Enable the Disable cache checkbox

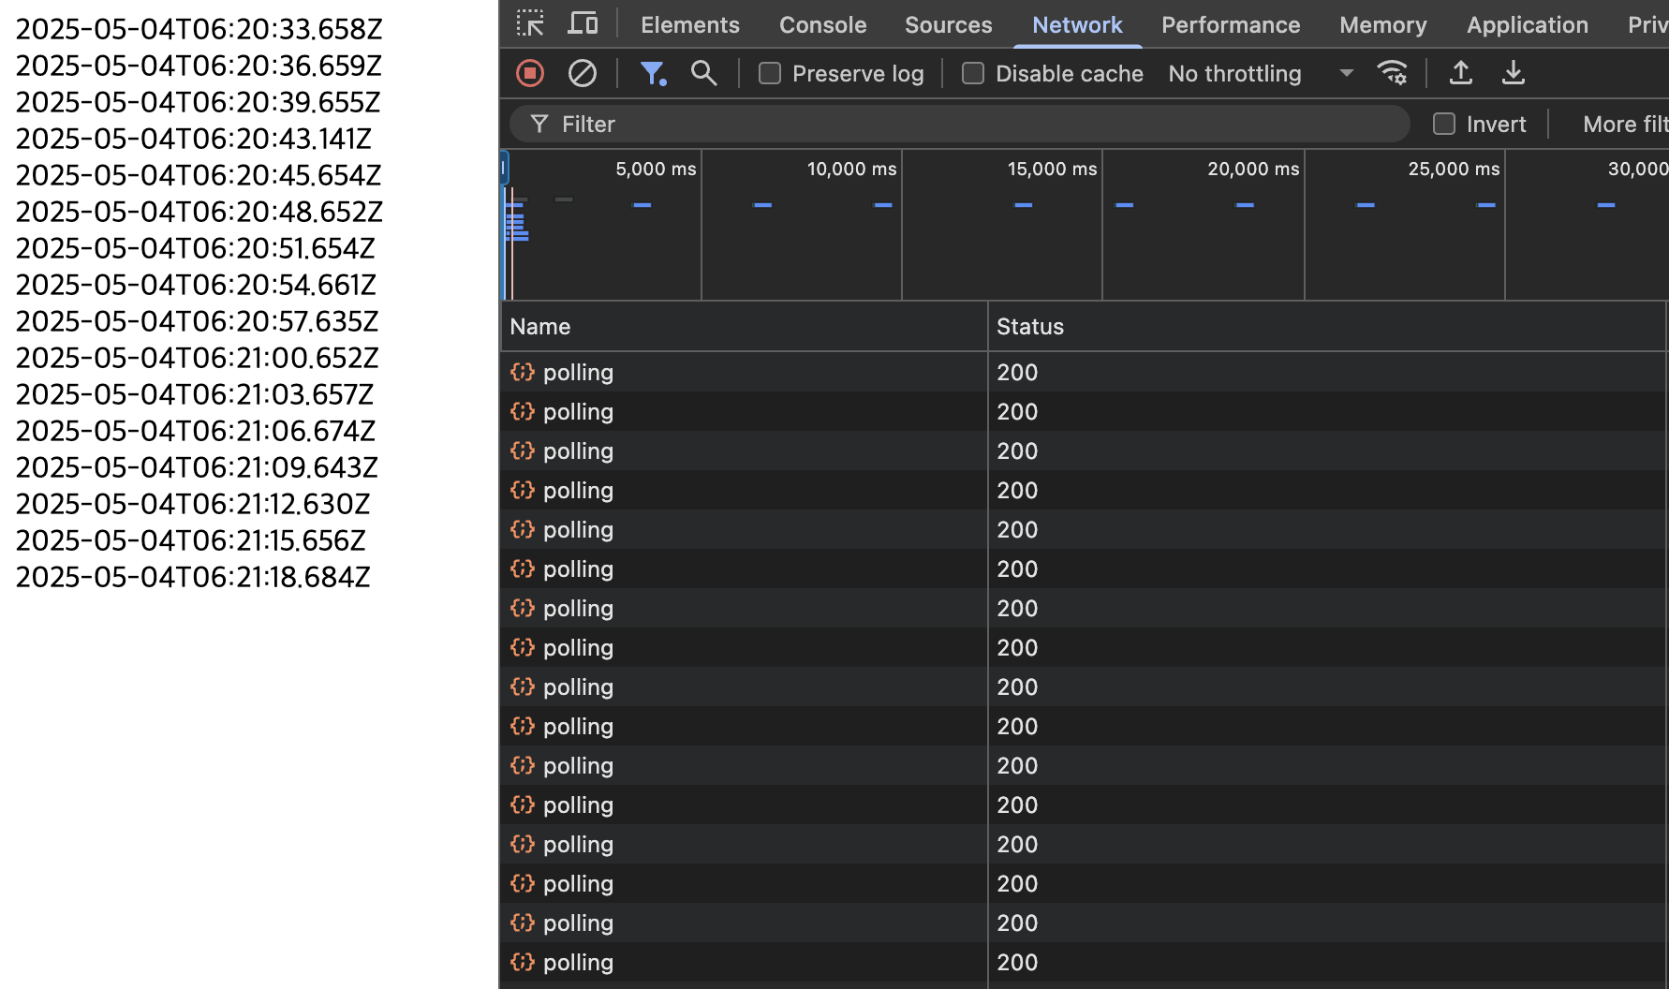pos(973,73)
